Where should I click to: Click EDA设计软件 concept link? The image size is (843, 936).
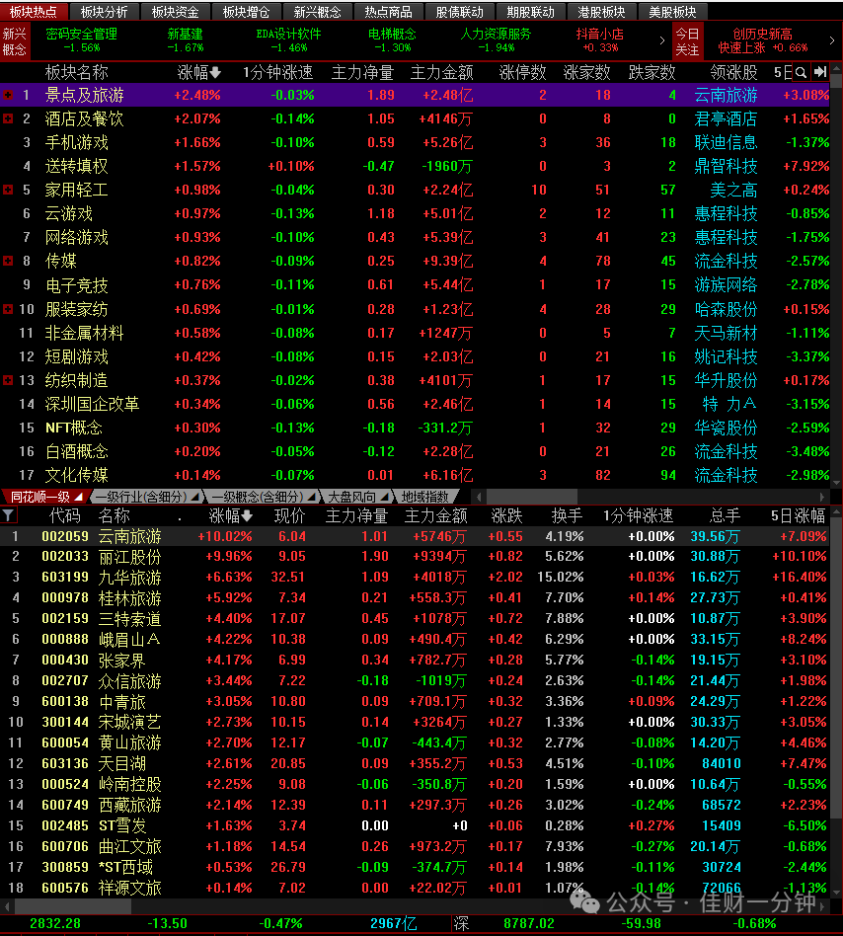click(x=289, y=34)
